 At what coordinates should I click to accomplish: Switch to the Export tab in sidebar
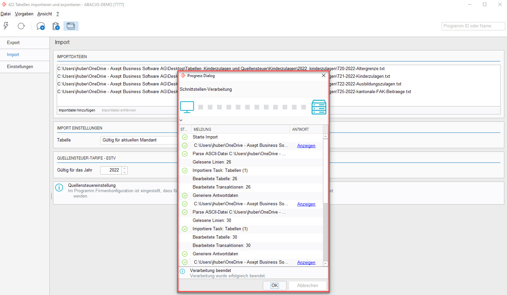point(13,43)
